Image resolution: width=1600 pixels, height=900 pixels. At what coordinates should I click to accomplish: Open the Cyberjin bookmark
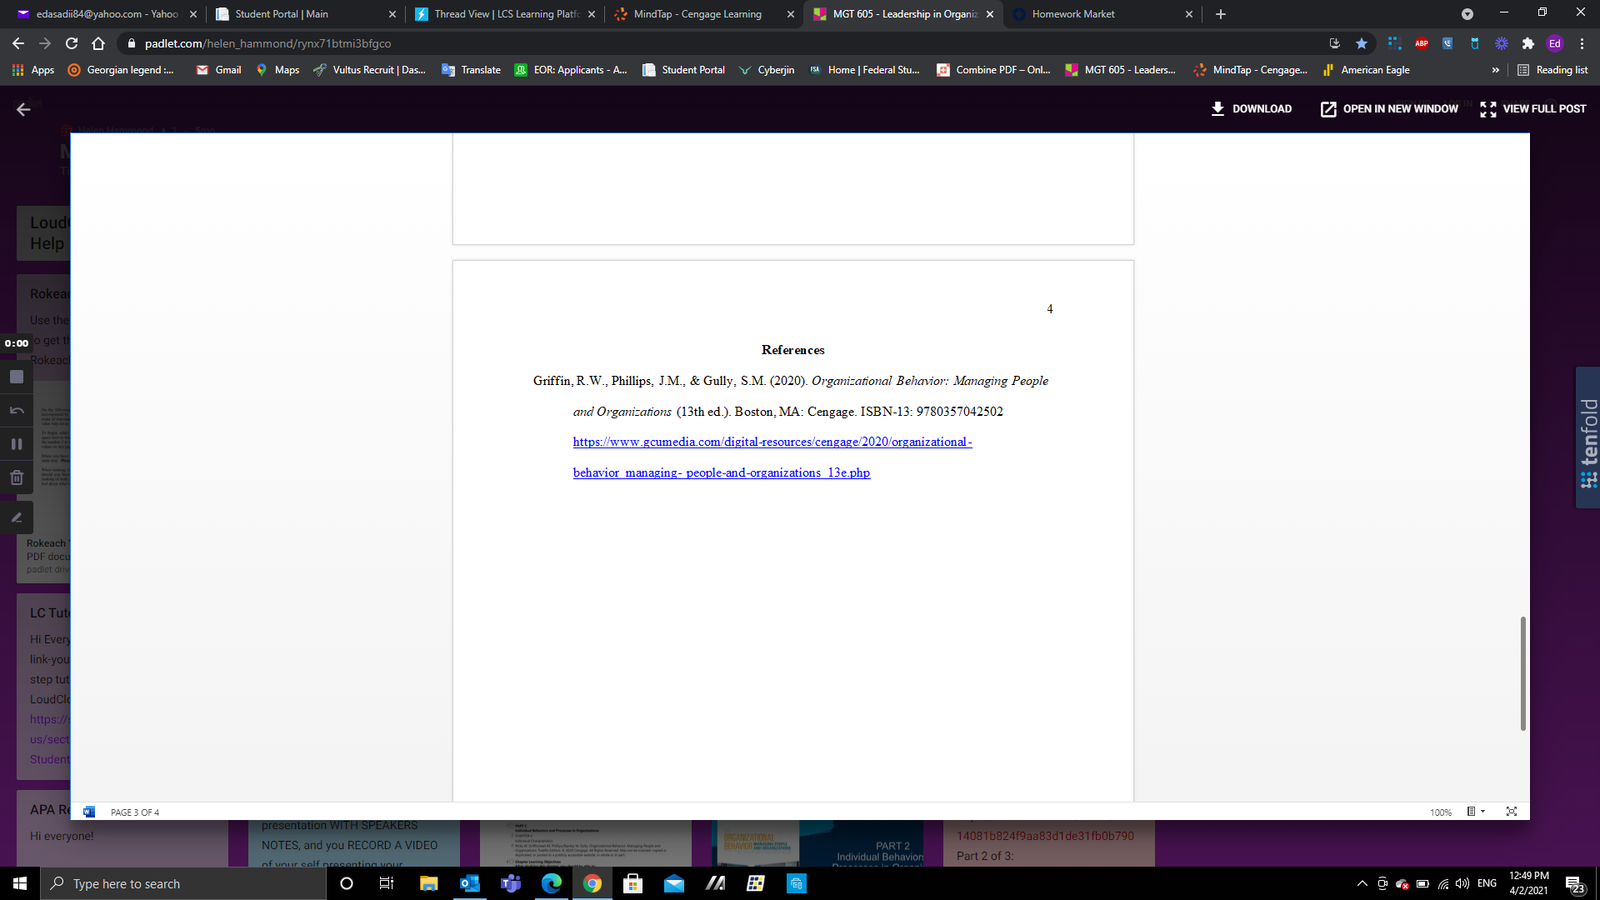pos(767,70)
